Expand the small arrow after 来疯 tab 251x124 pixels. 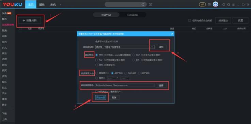pyautogui.click(x=61, y=5)
